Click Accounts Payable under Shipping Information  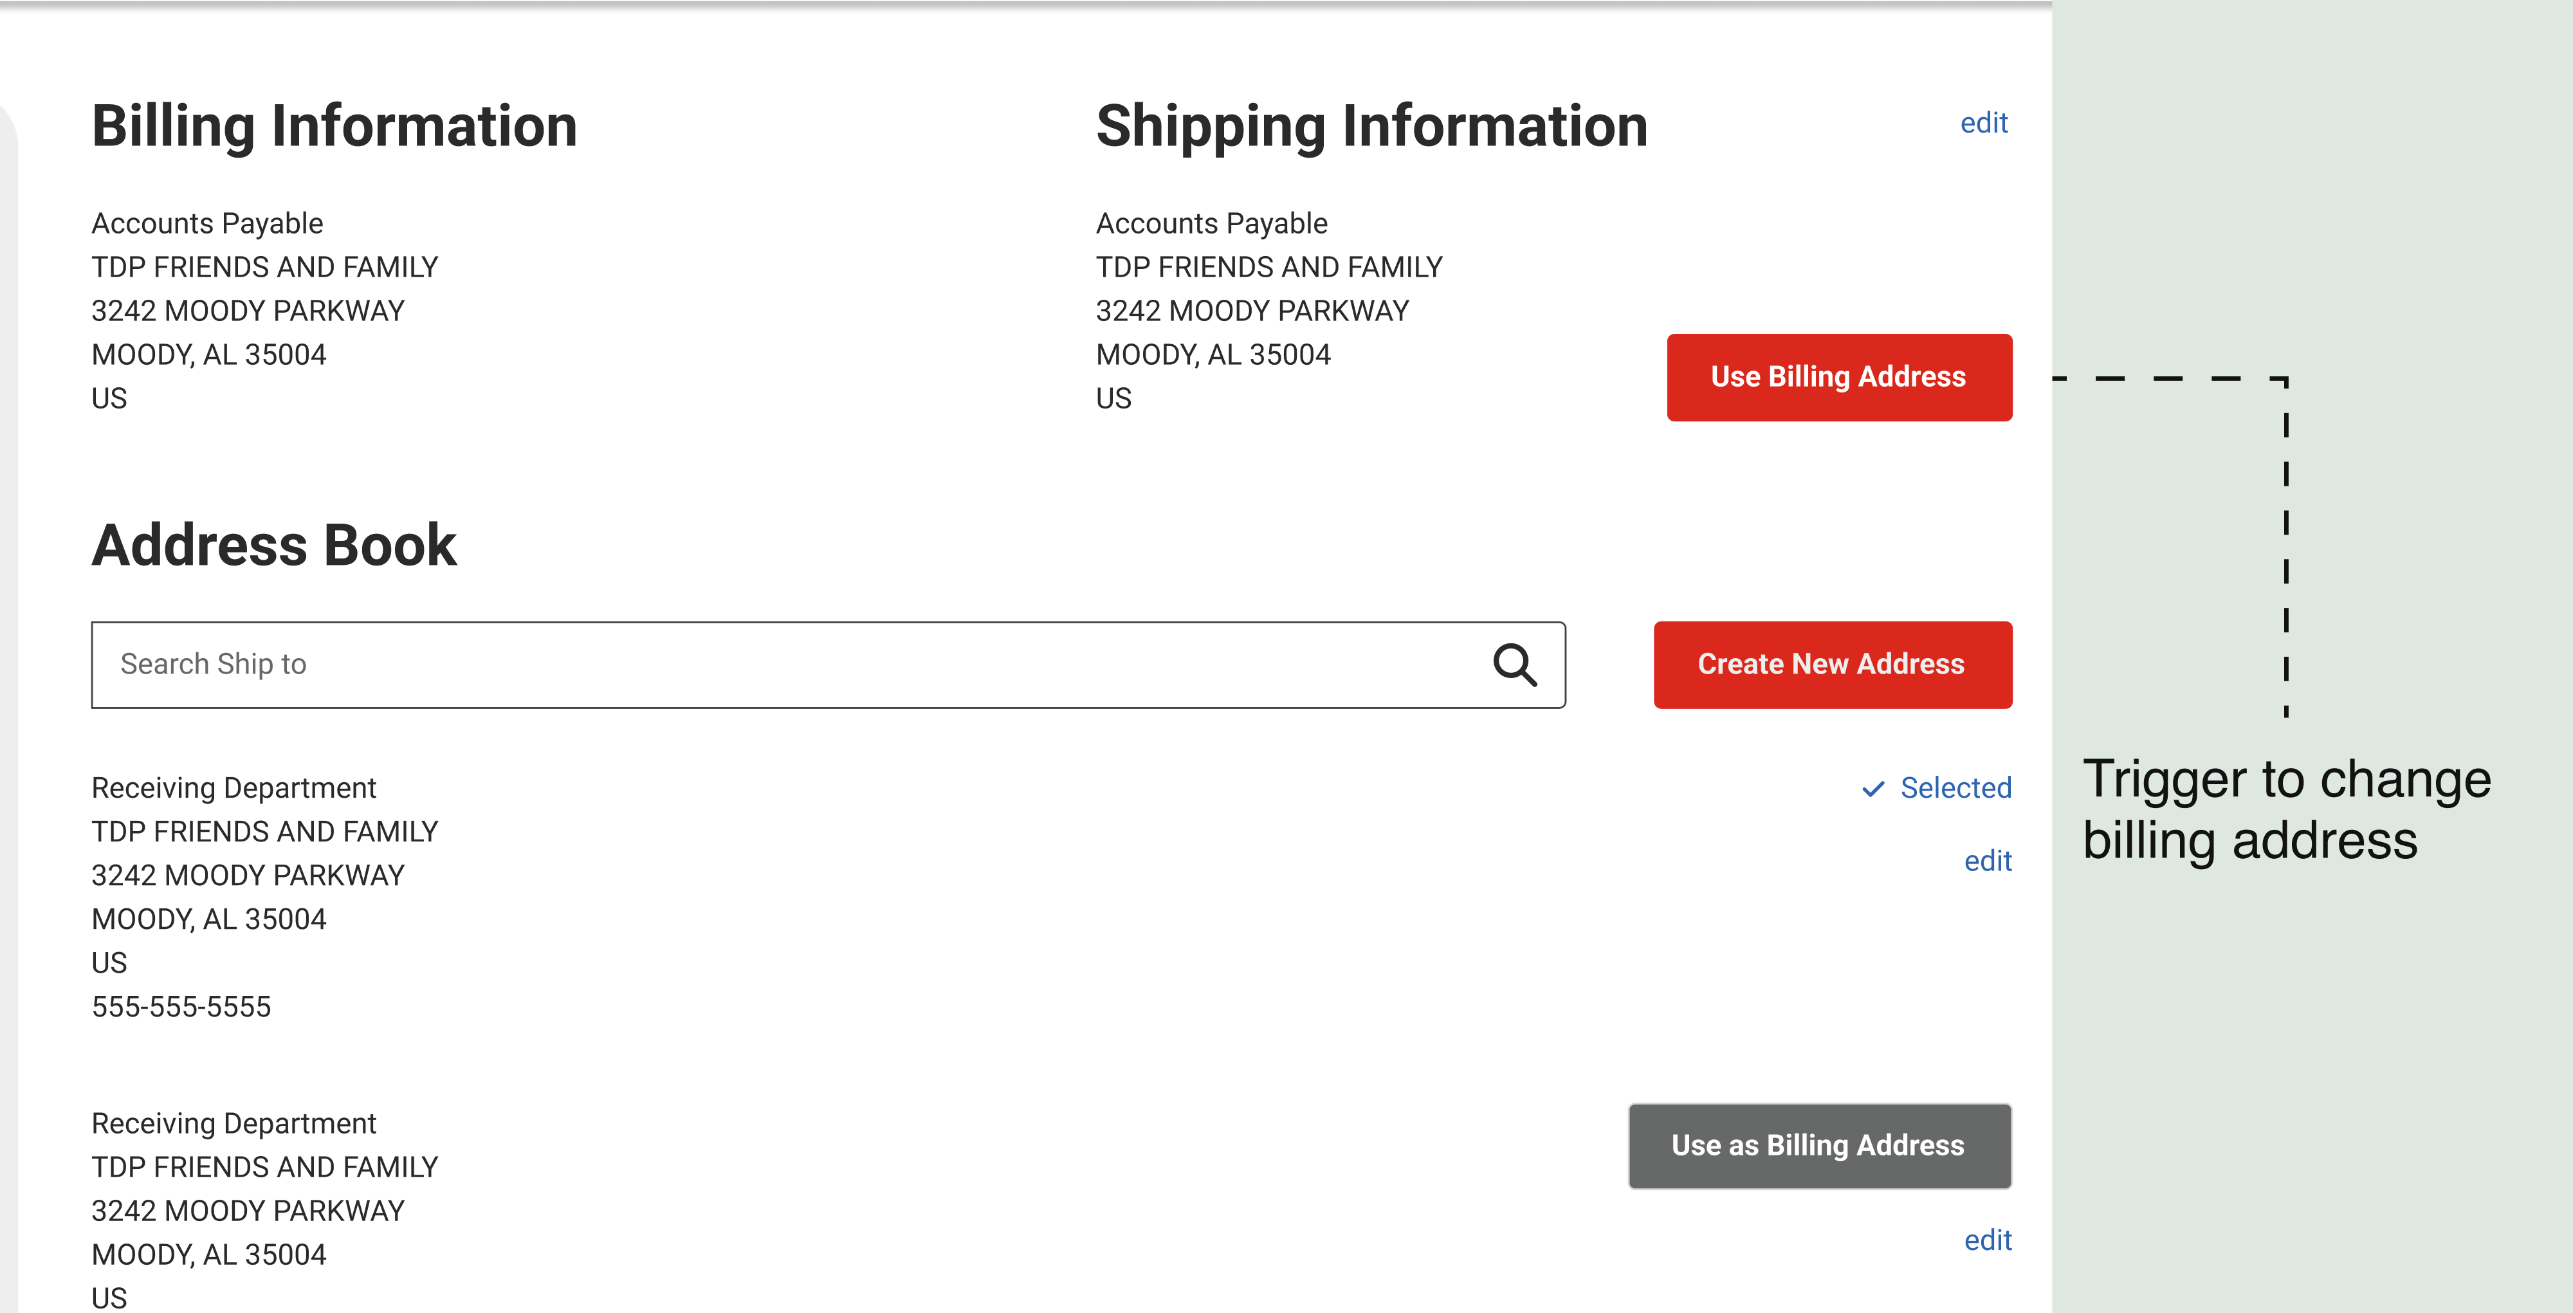1212,223
